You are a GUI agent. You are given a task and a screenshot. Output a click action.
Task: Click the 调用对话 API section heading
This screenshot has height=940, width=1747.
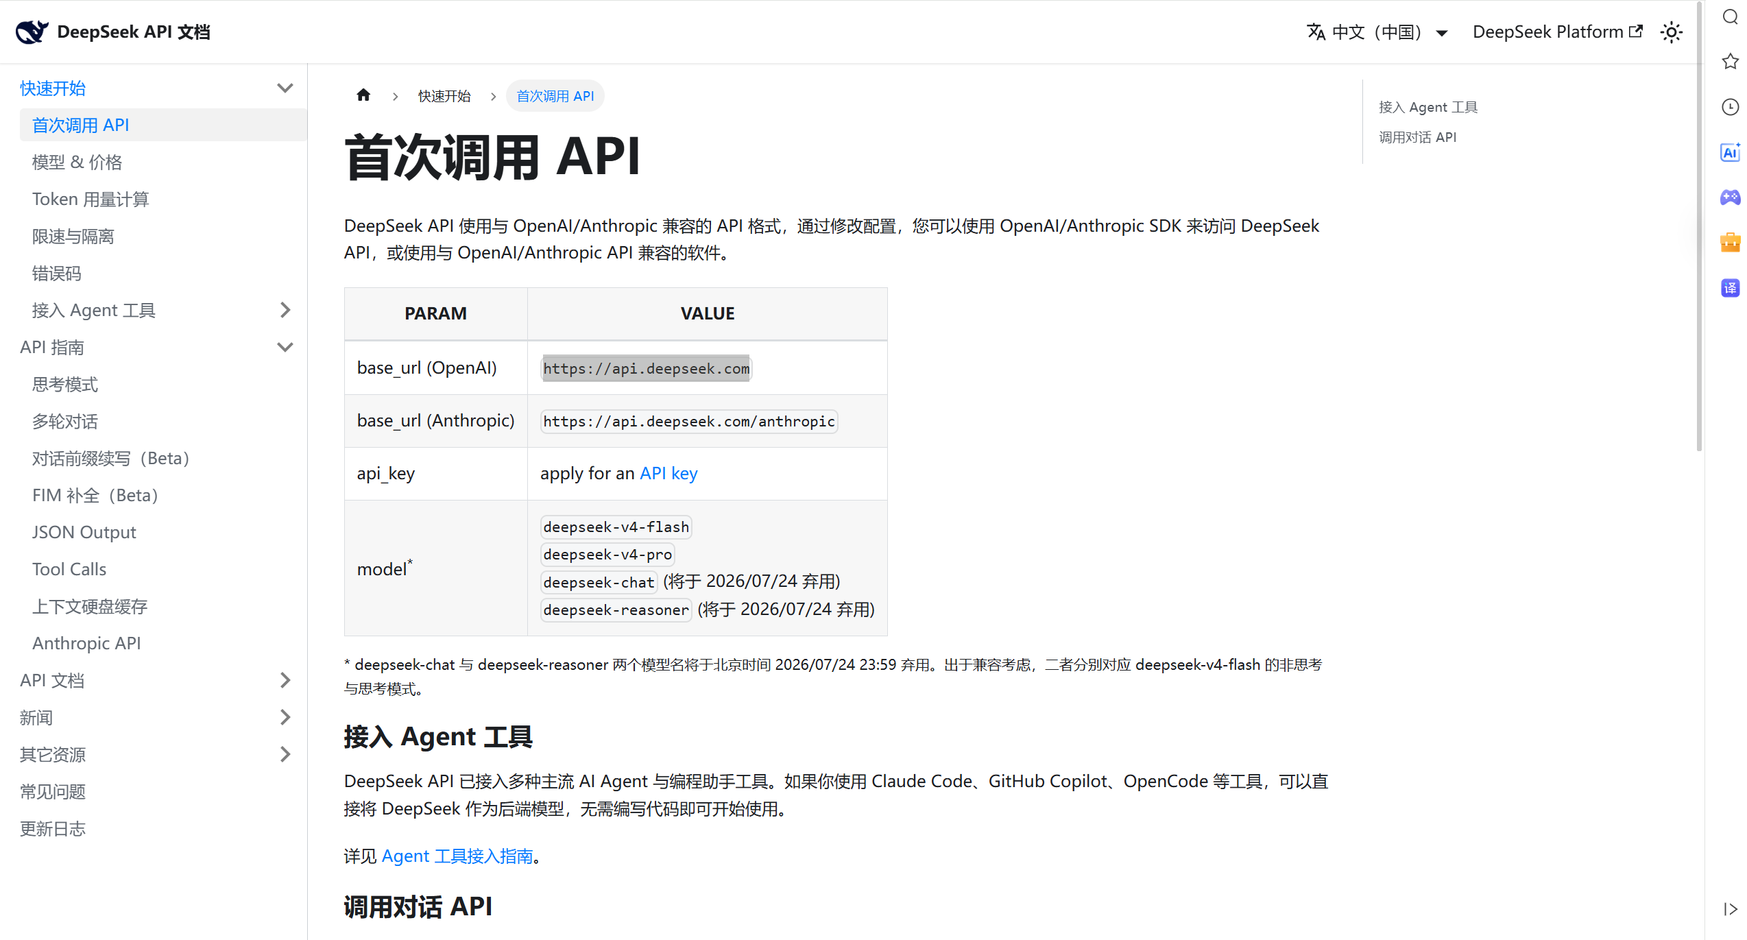(x=418, y=907)
